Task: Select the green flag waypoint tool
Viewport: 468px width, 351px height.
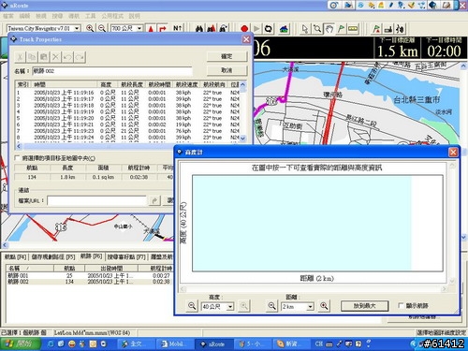Action: (x=341, y=29)
